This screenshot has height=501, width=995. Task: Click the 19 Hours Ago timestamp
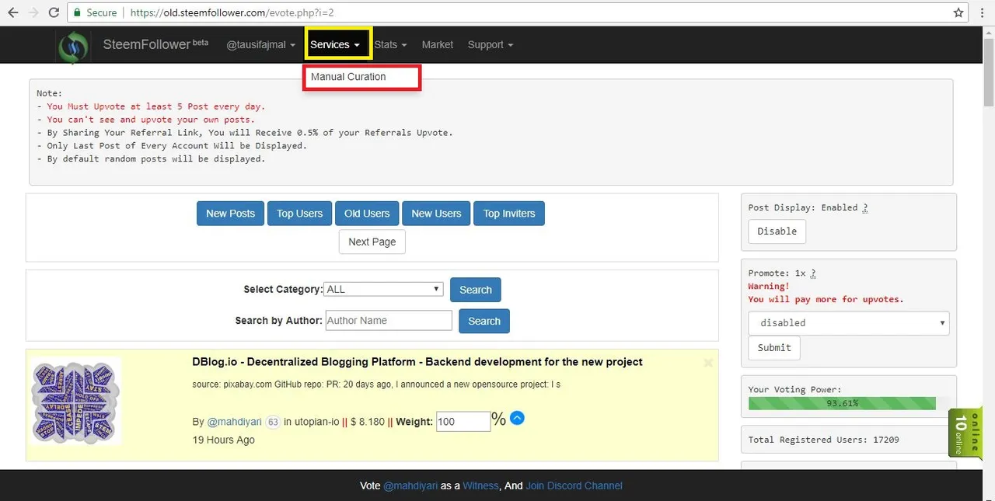tap(223, 440)
